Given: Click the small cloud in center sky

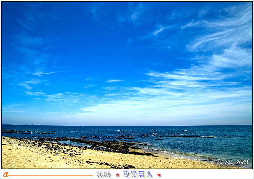Looking at the screenshot, I should pyautogui.click(x=115, y=81).
